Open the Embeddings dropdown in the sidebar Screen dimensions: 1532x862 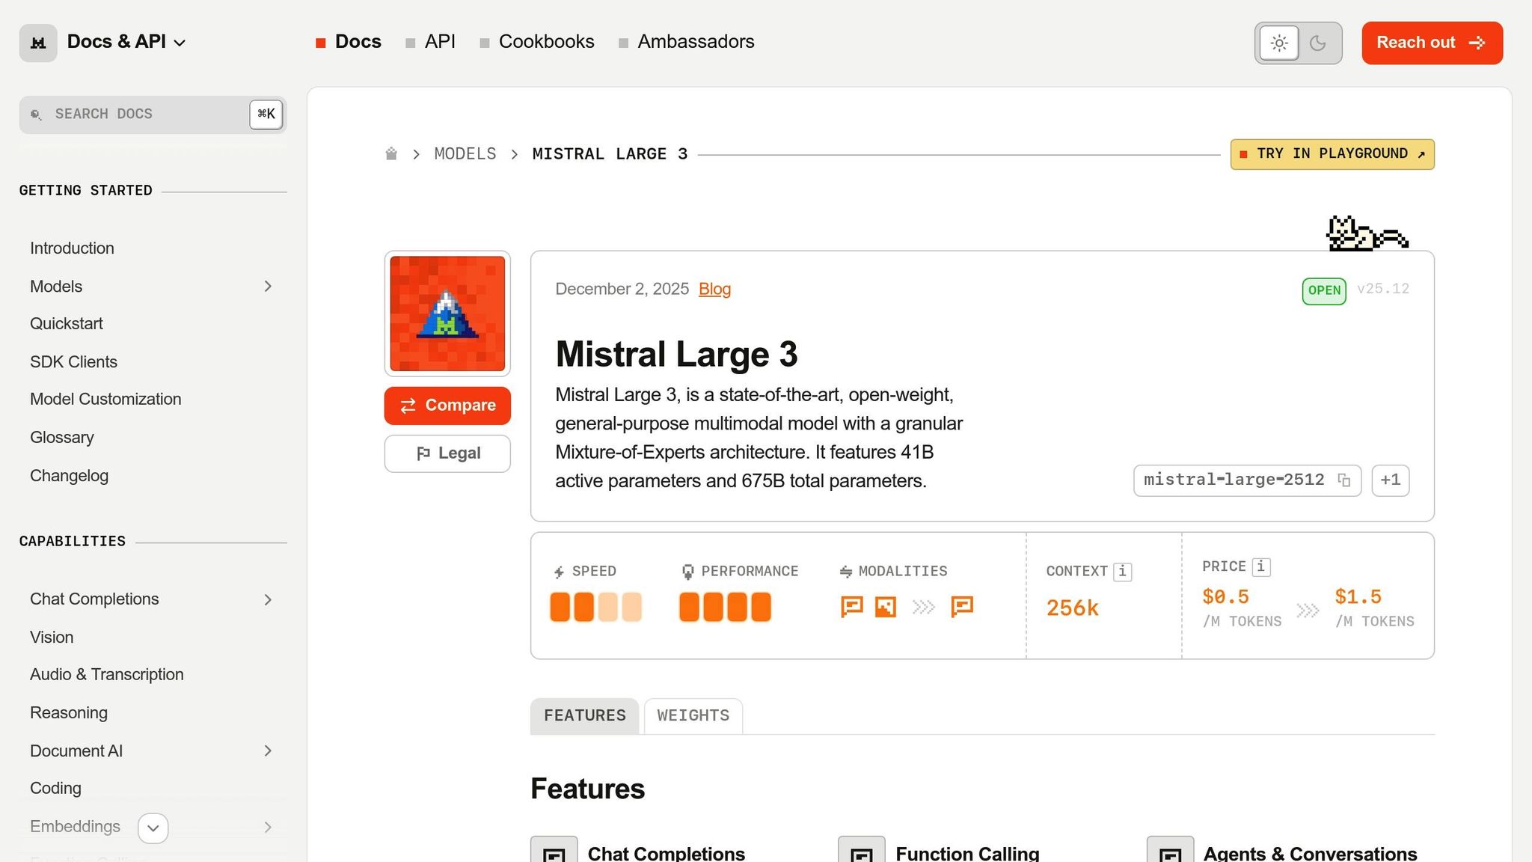coord(153,828)
